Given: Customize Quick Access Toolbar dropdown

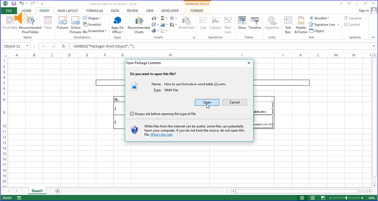Looking at the screenshot, I should [42, 4].
